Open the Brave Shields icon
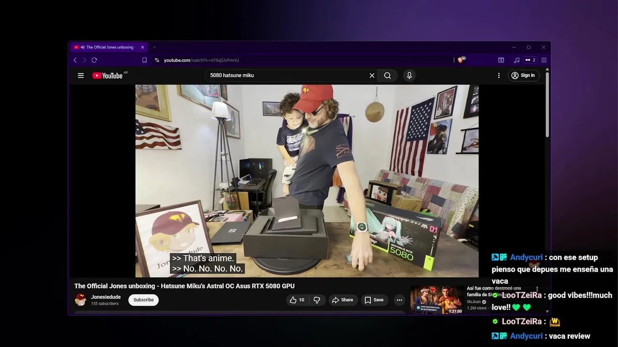 point(461,60)
